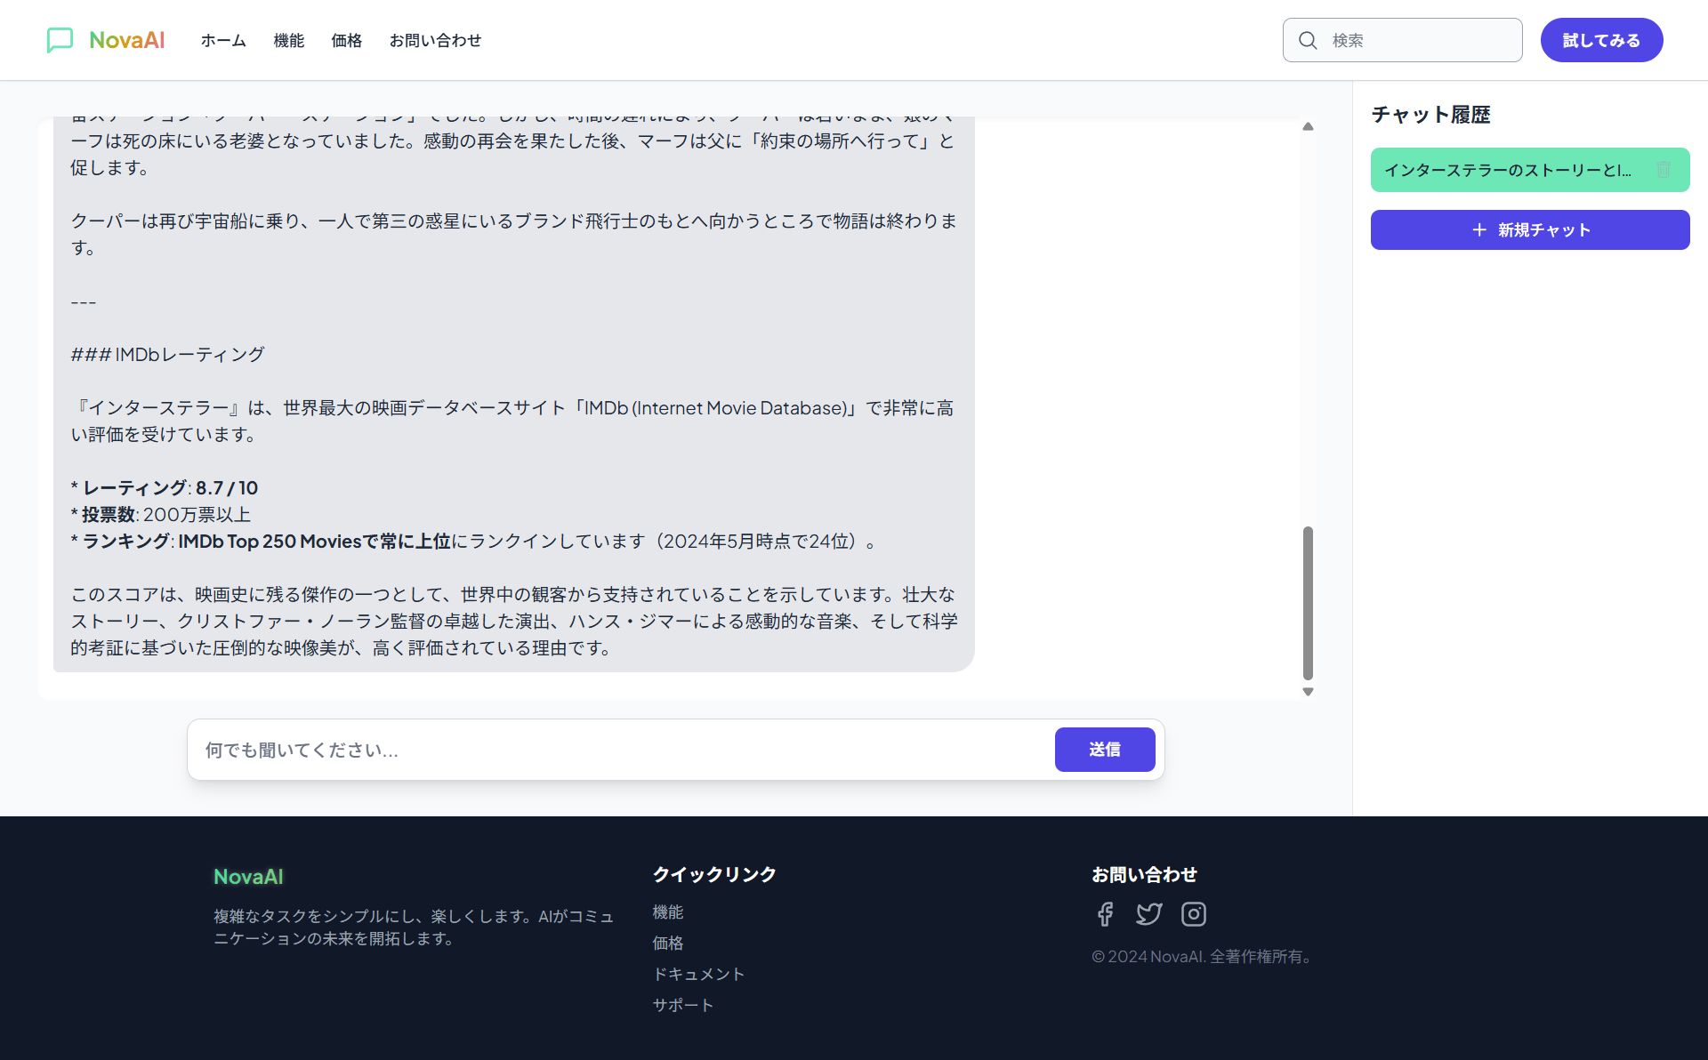This screenshot has width=1708, height=1060.
Task: Open お問い合わせ in top navigation
Action: (435, 40)
